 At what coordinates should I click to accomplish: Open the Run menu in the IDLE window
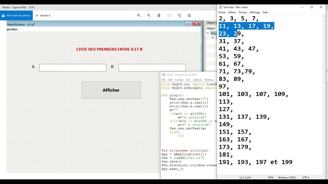pos(188,80)
